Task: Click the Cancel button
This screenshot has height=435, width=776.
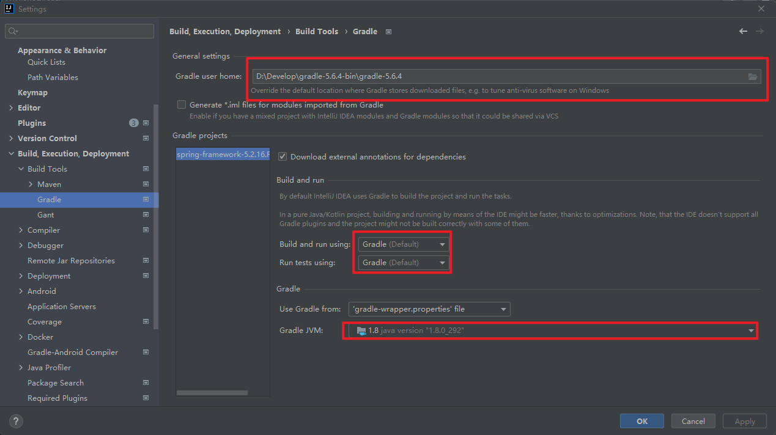Action: [693, 421]
